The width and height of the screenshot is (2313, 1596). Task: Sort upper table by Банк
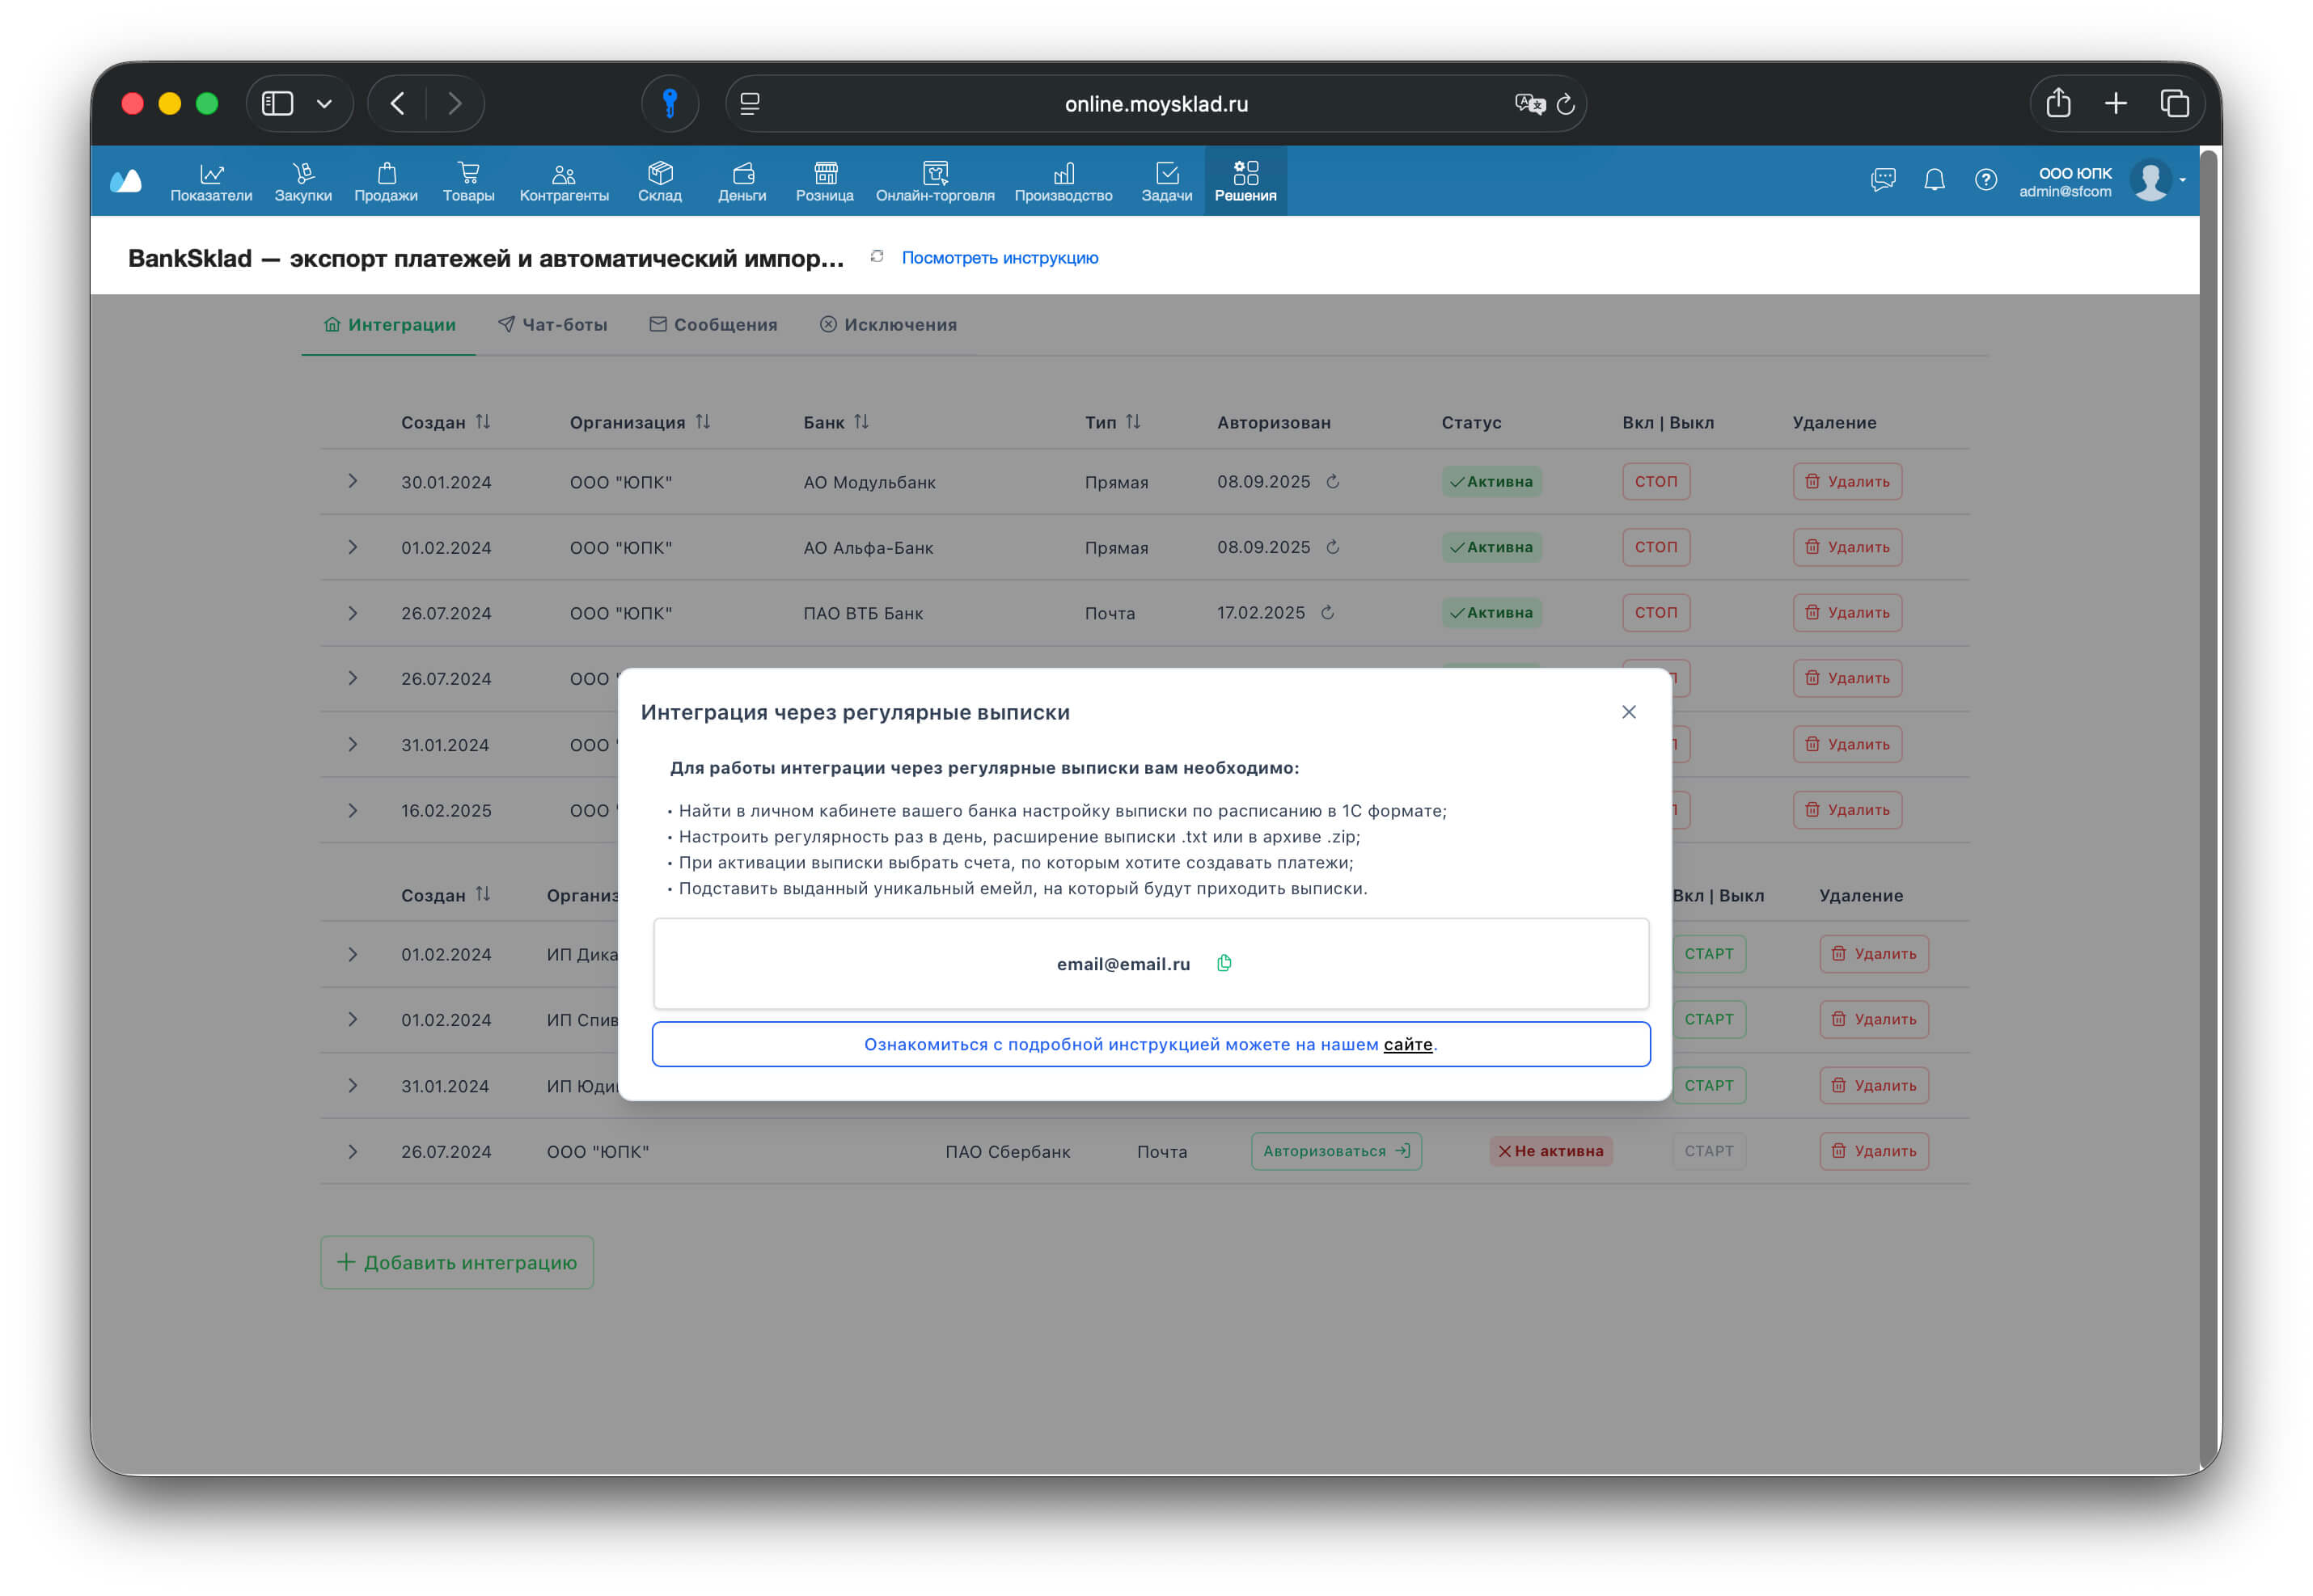click(x=861, y=422)
